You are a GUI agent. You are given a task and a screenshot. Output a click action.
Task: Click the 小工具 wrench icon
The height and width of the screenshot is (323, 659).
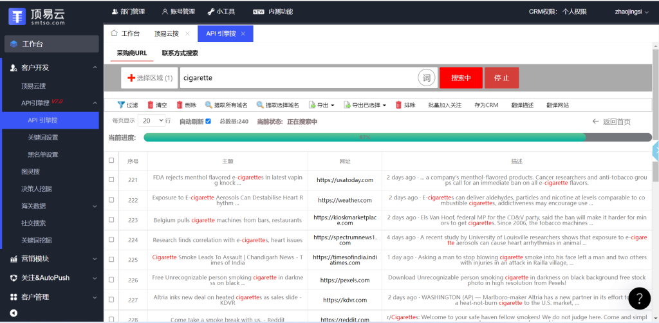[x=211, y=12]
